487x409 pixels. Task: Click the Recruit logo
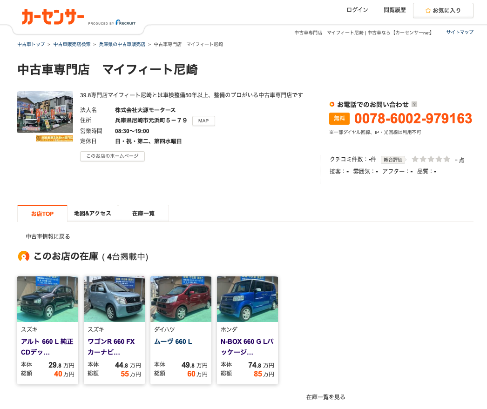coord(126,22)
